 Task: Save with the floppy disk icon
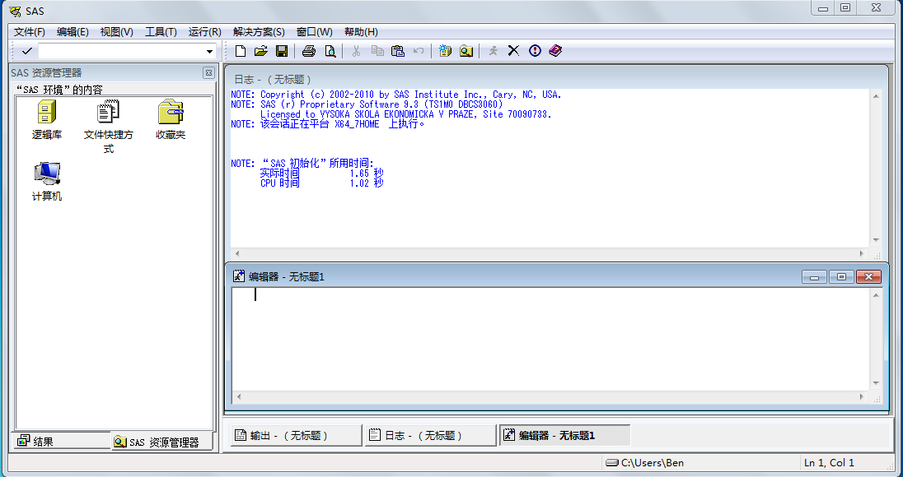282,51
